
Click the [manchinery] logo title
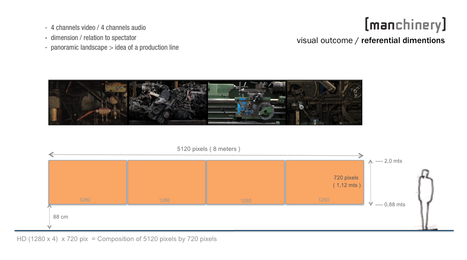[405, 25]
